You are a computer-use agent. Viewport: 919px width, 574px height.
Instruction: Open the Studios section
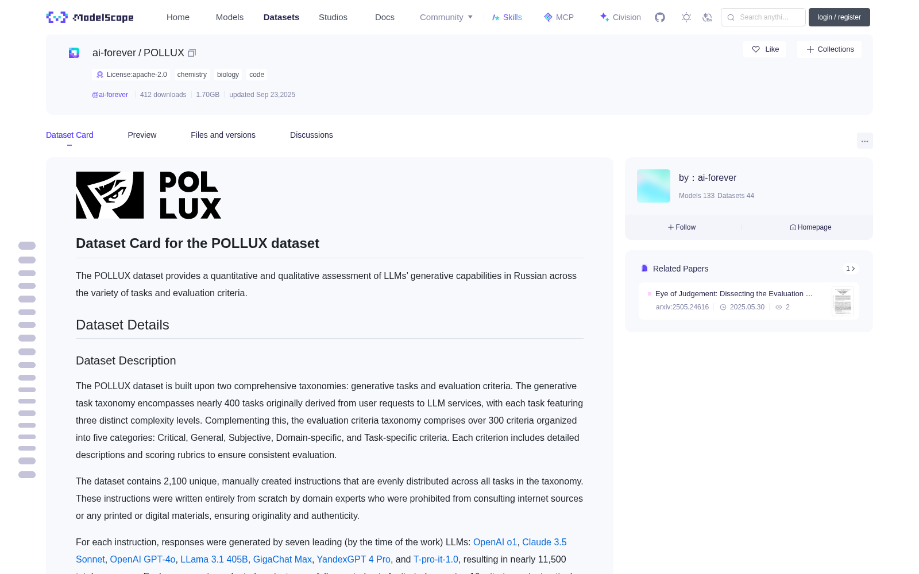coord(333,17)
